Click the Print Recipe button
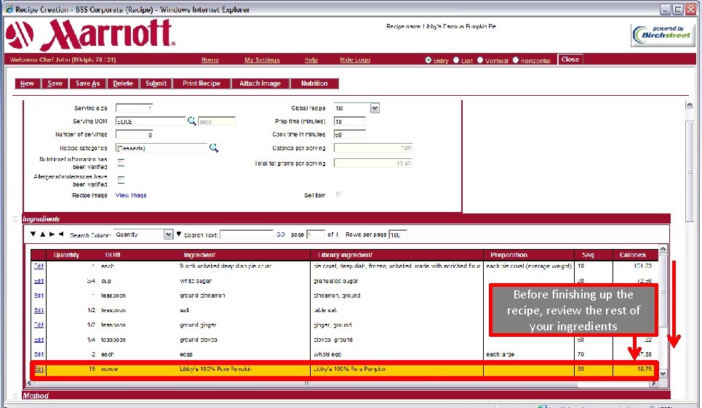Image resolution: width=702 pixels, height=408 pixels. pyautogui.click(x=202, y=83)
